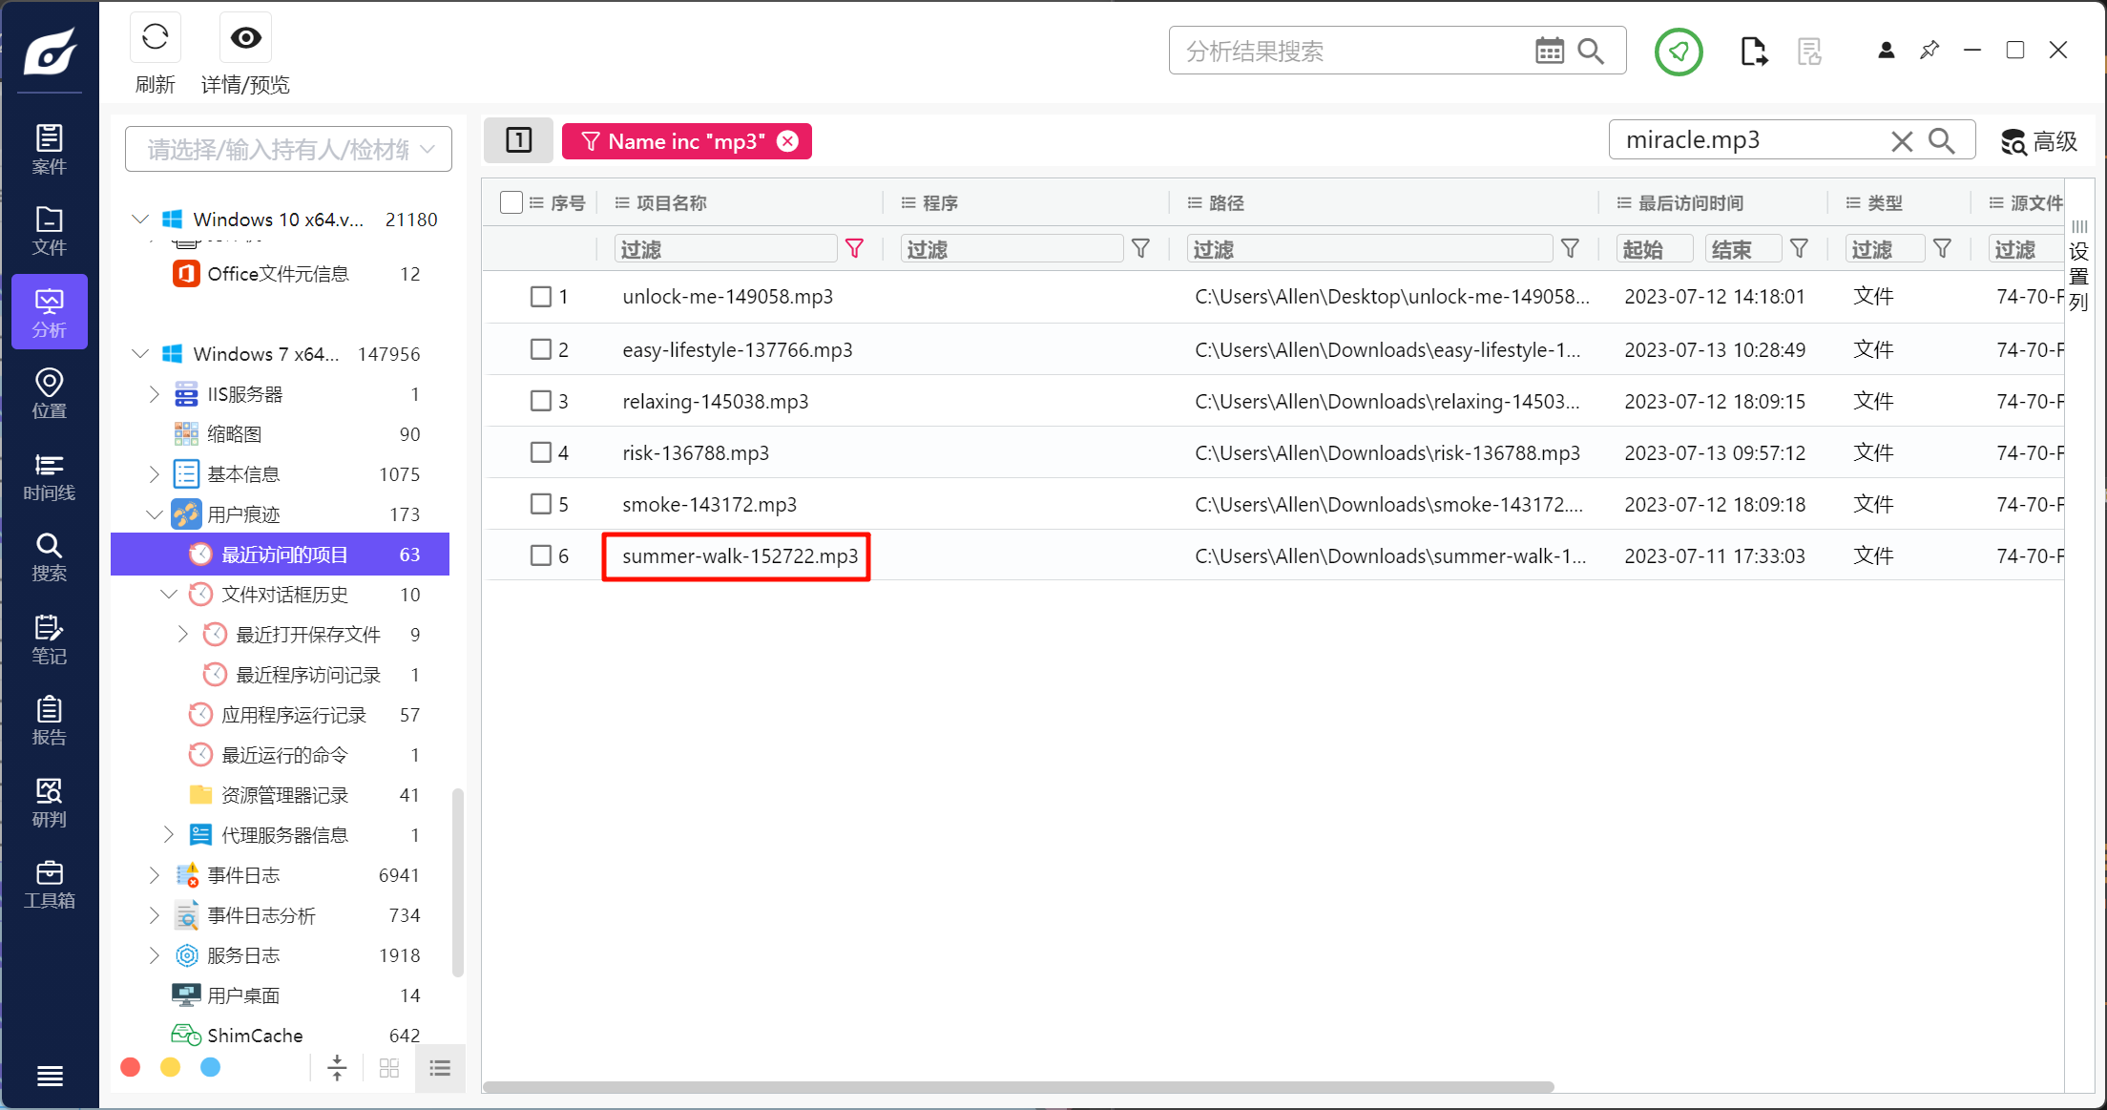Select 应用程序运行记录 in the tree
2107x1110 pixels.
click(294, 715)
